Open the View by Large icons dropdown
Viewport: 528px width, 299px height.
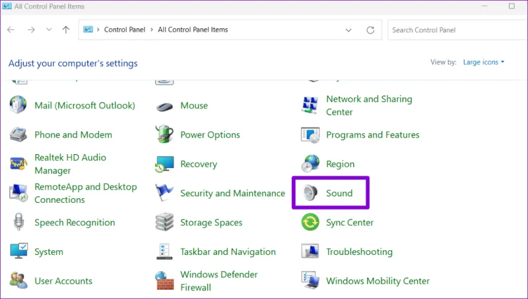coord(484,62)
